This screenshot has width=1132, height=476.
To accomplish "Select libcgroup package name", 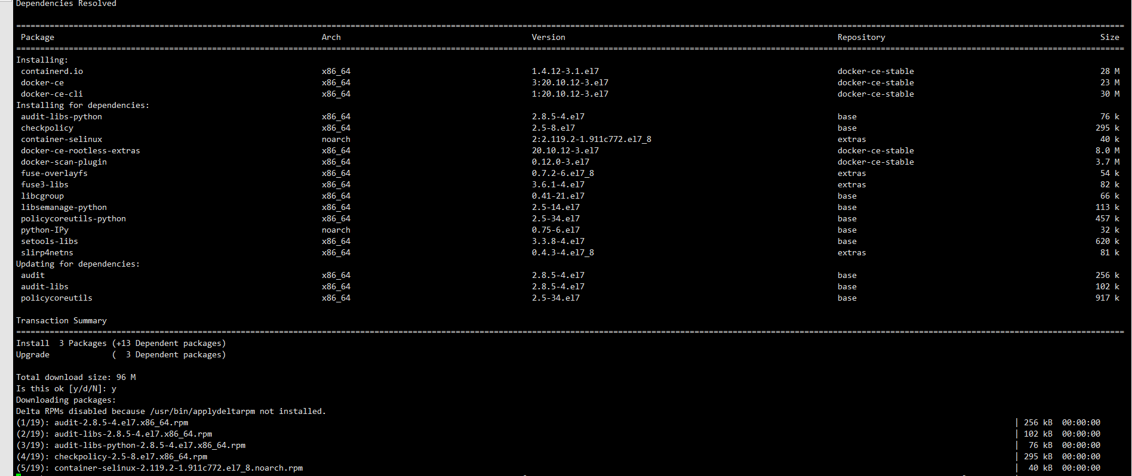I will [x=42, y=196].
